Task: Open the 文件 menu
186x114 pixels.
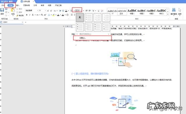Action: point(3,5)
